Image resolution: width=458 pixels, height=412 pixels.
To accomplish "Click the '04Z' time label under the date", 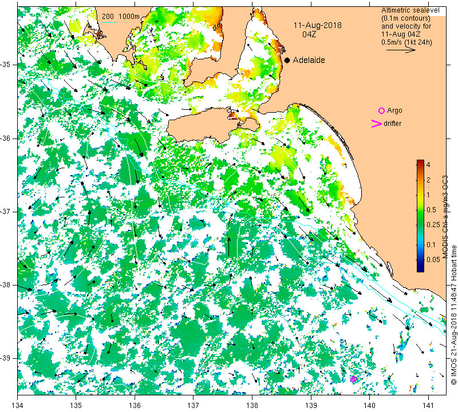I will (309, 34).
